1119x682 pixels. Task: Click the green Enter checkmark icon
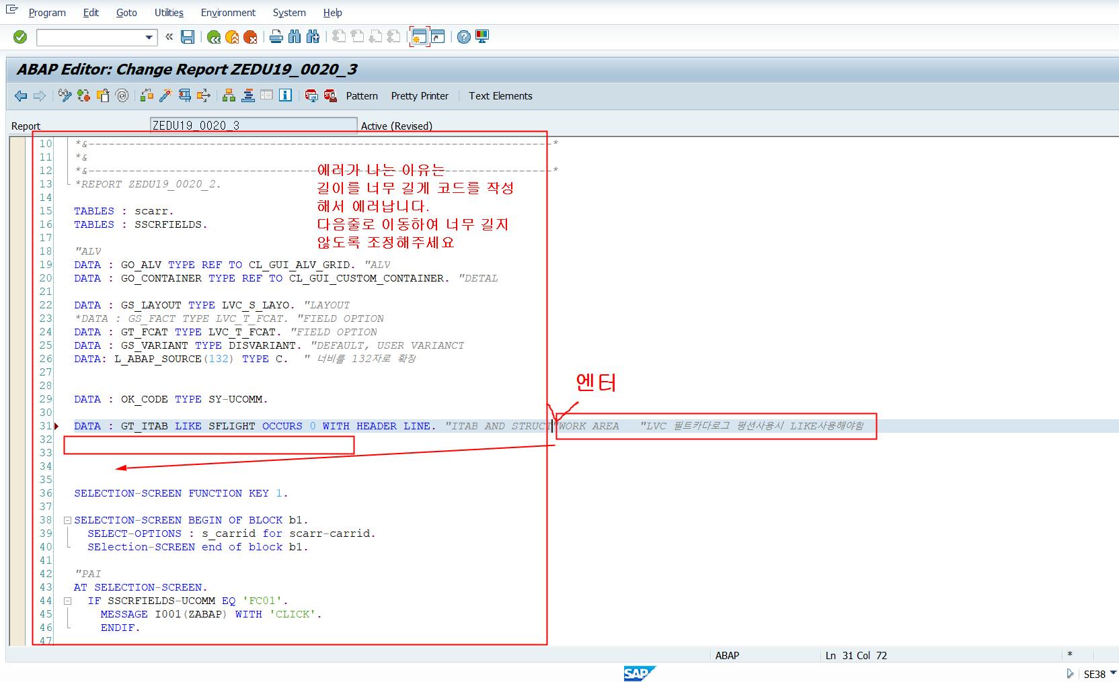tap(20, 37)
